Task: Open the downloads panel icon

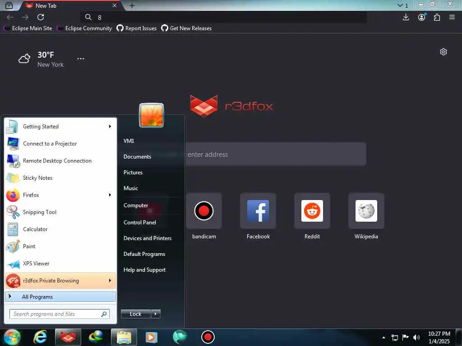Action: click(x=406, y=17)
